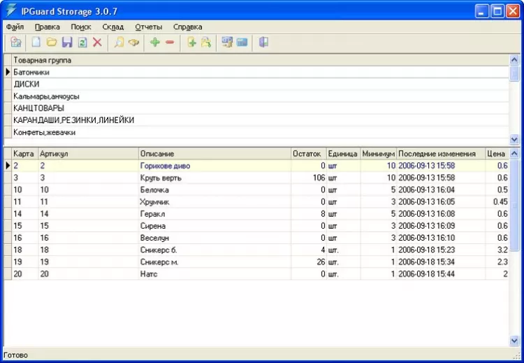Click the red minus remove icon
This screenshot has height=363, width=524.
(x=170, y=43)
